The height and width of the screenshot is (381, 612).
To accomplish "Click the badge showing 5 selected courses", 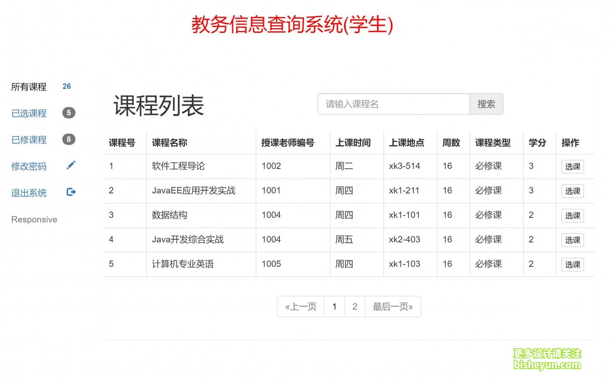I will pos(69,113).
